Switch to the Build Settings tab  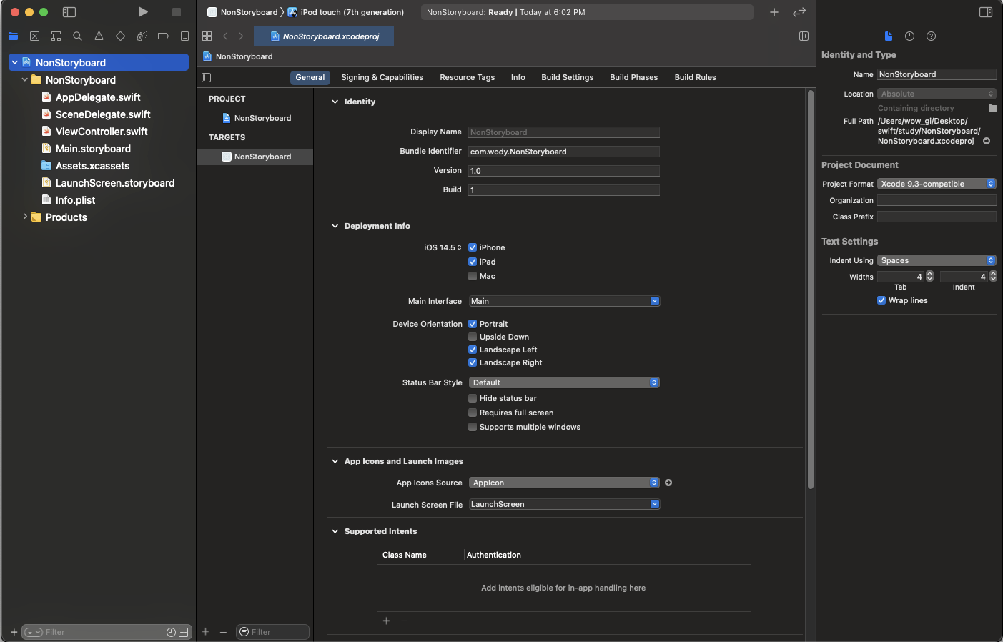[567, 77]
